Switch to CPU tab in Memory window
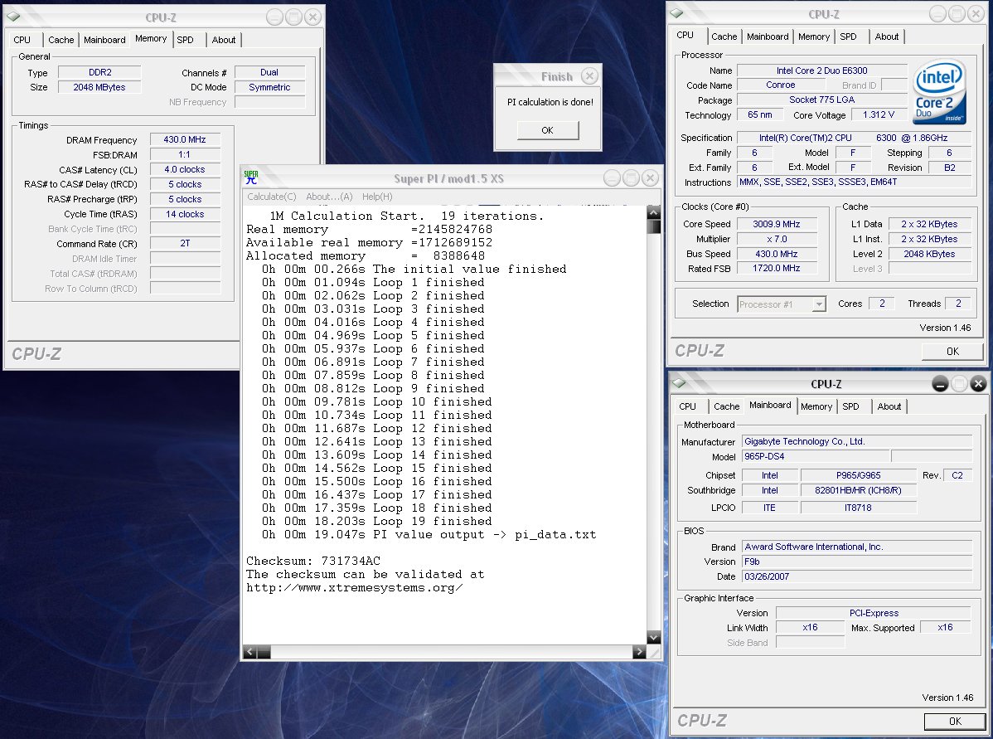This screenshot has width=993, height=739. pos(22,39)
